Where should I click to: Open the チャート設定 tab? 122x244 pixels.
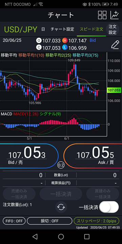(62, 29)
